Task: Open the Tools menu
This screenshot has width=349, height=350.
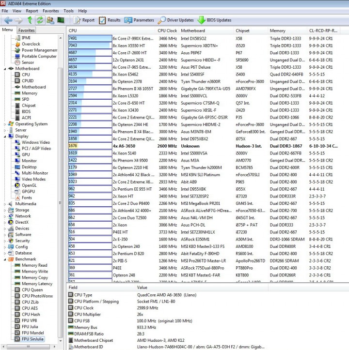Action: pos(68,11)
